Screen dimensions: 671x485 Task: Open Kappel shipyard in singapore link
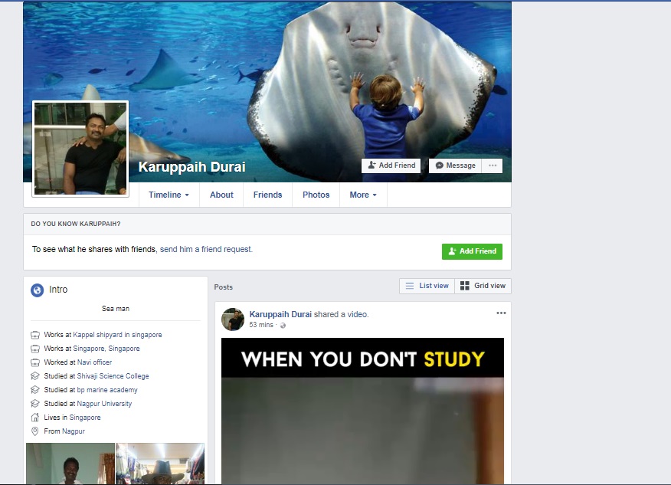117,335
